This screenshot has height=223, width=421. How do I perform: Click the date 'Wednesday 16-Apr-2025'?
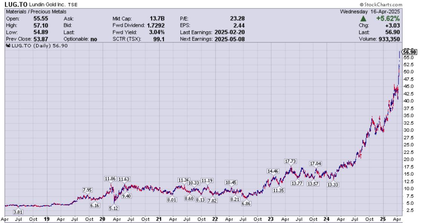370,12
